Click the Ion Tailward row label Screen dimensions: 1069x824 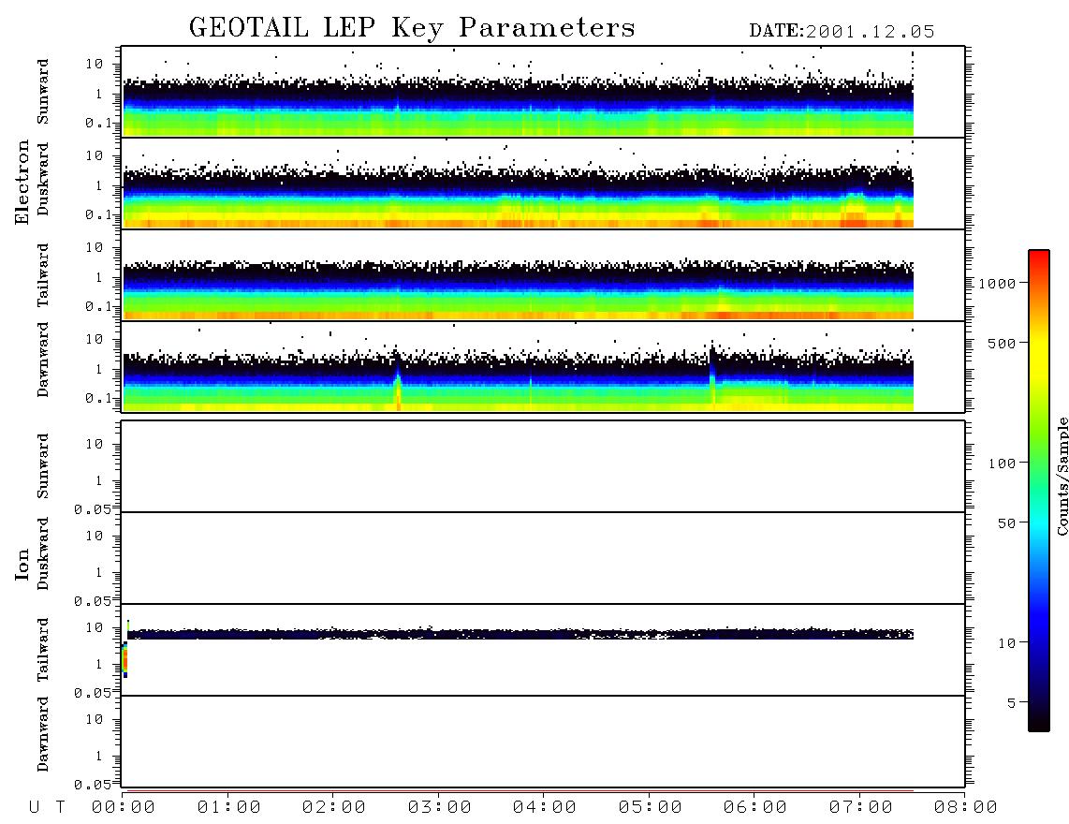click(x=43, y=650)
